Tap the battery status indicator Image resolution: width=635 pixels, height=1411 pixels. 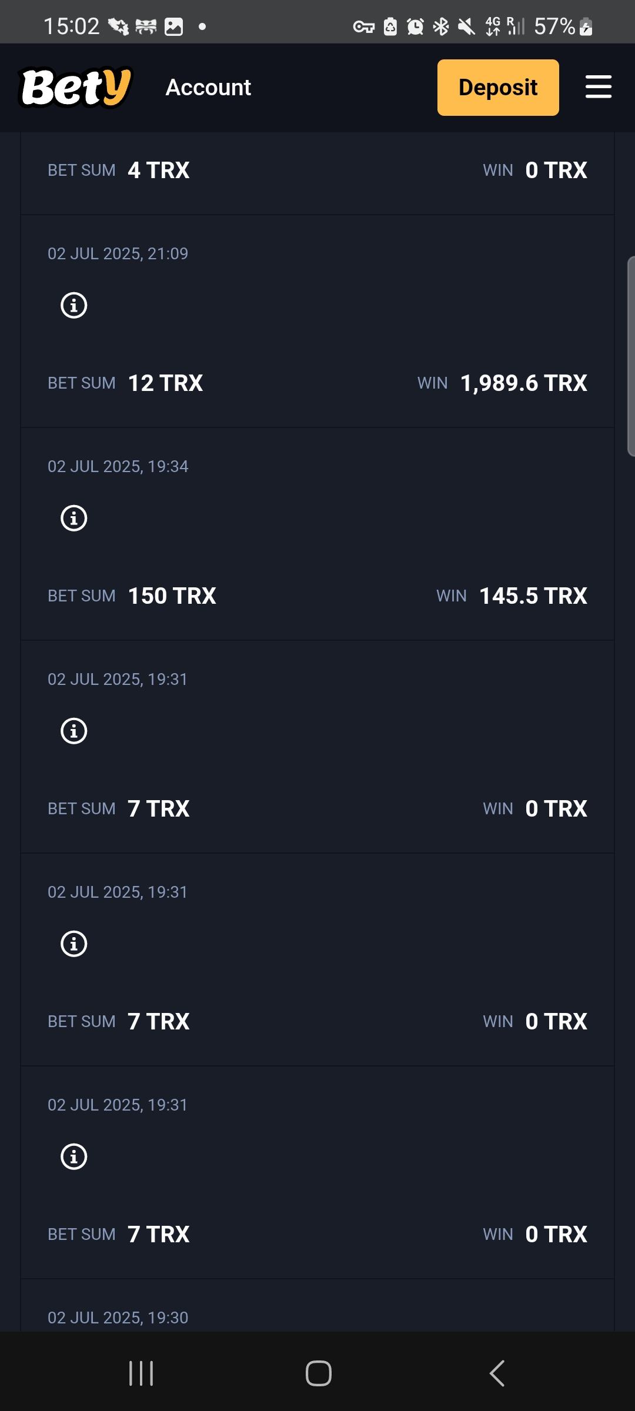pyautogui.click(x=563, y=26)
